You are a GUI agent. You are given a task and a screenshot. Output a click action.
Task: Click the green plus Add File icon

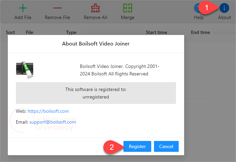pos(23,8)
